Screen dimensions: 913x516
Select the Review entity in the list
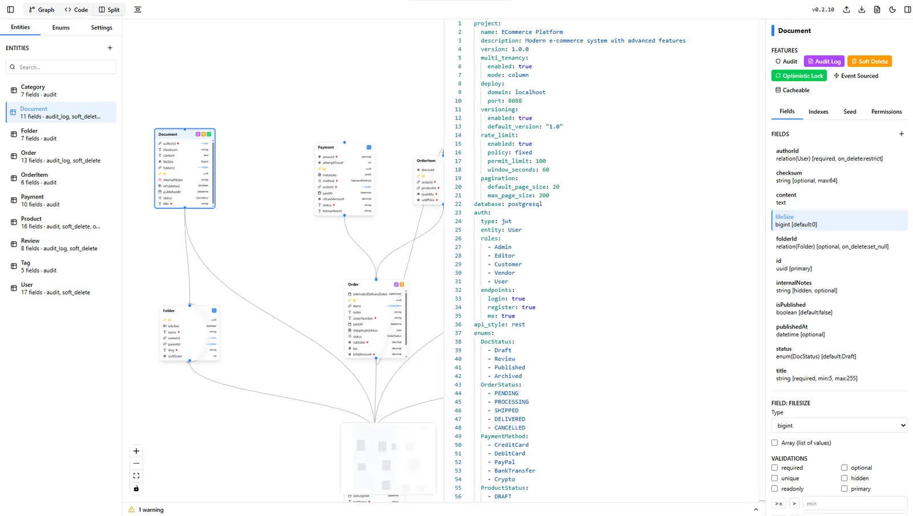click(x=61, y=244)
